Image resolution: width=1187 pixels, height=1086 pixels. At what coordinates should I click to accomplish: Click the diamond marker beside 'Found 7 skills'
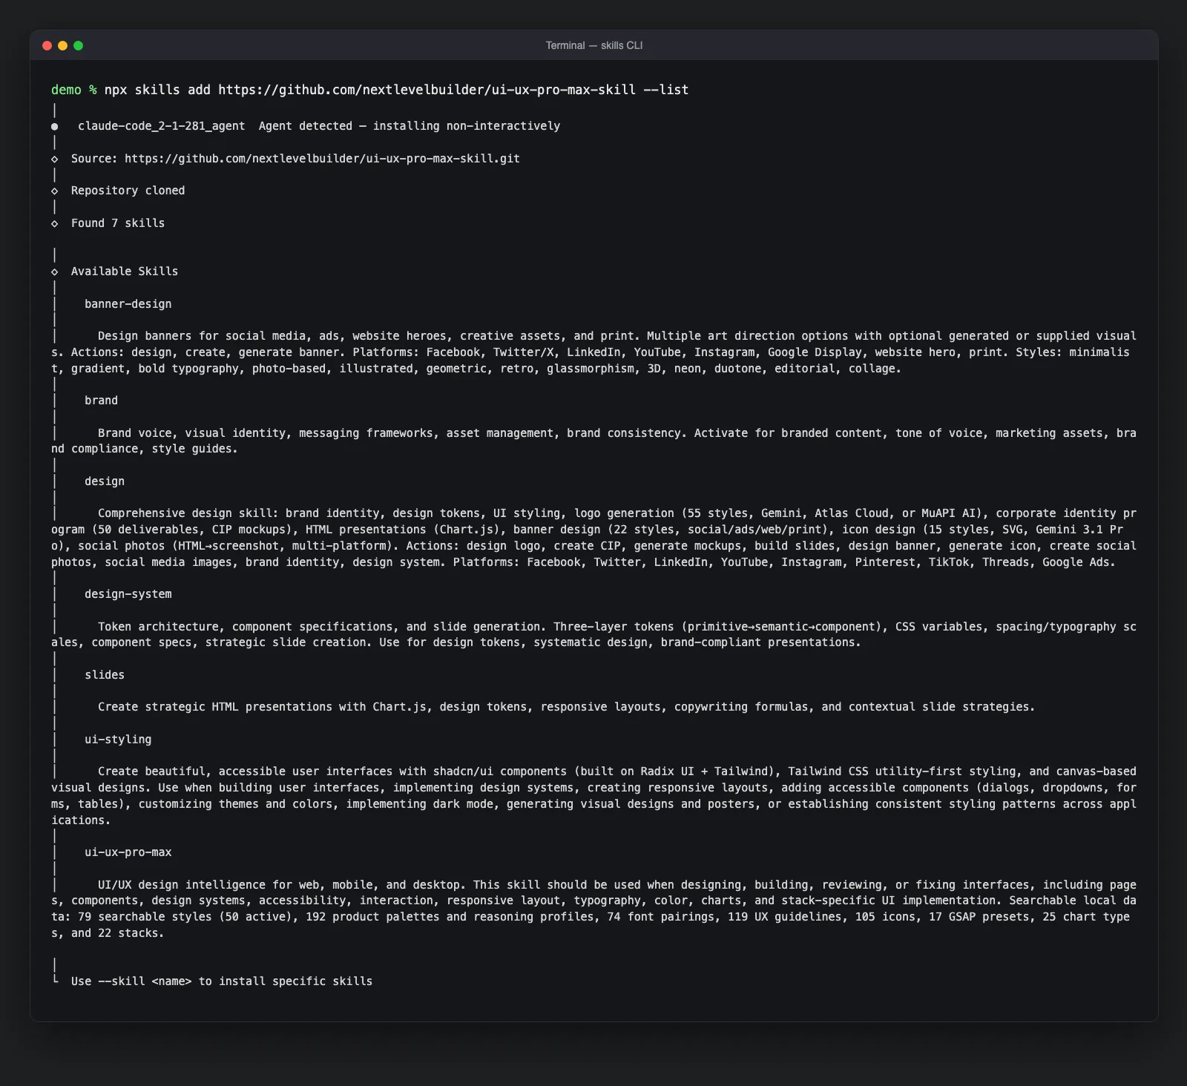tap(54, 223)
